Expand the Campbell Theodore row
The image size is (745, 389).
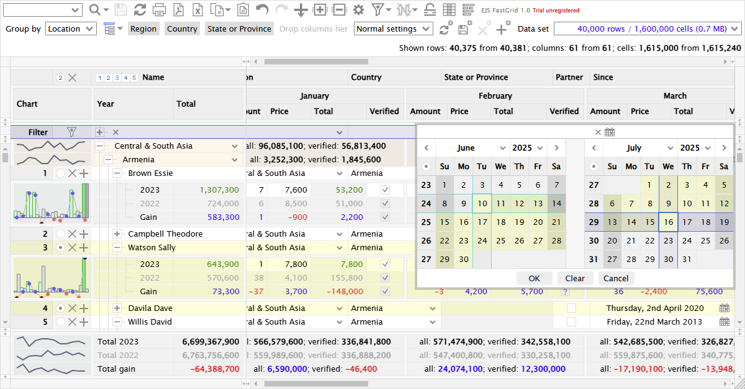point(117,234)
